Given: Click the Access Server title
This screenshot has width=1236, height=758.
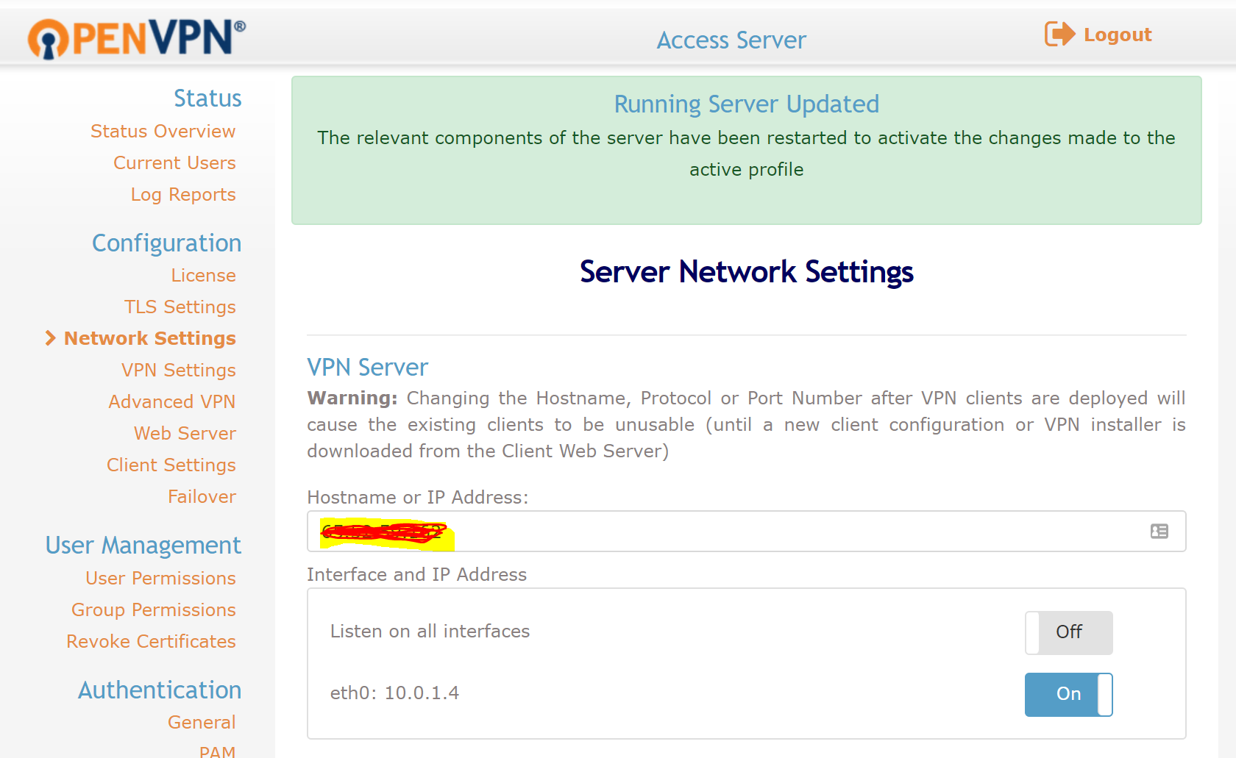Looking at the screenshot, I should [731, 40].
